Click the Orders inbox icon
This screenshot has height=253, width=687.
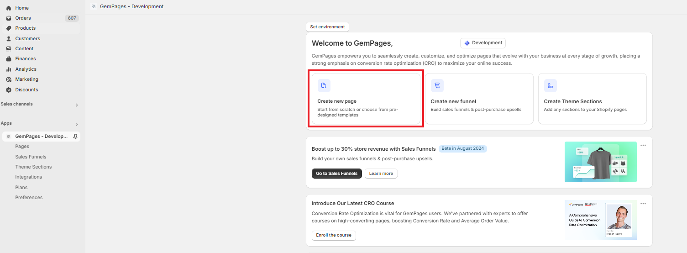point(8,18)
